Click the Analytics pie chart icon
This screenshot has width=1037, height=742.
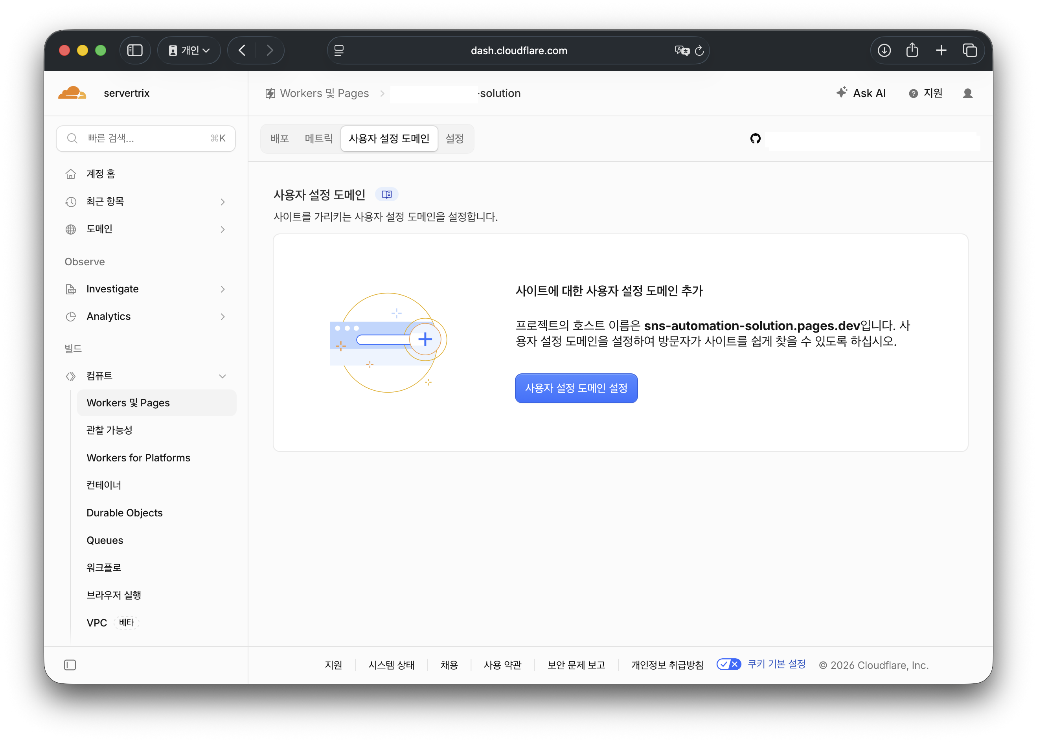pyautogui.click(x=71, y=316)
